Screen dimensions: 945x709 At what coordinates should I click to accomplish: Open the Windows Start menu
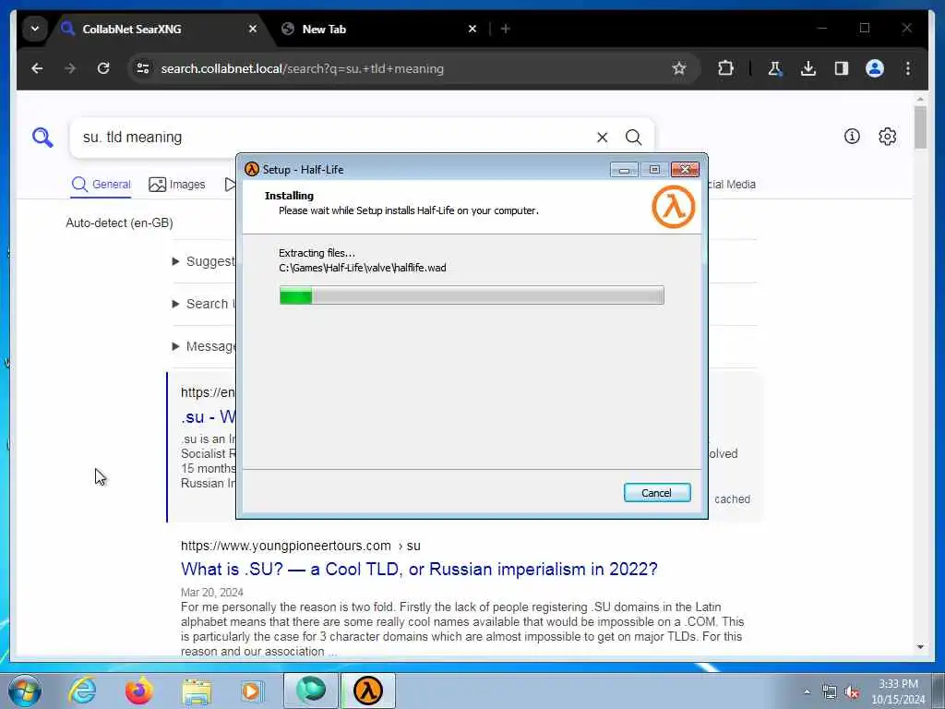click(25, 691)
